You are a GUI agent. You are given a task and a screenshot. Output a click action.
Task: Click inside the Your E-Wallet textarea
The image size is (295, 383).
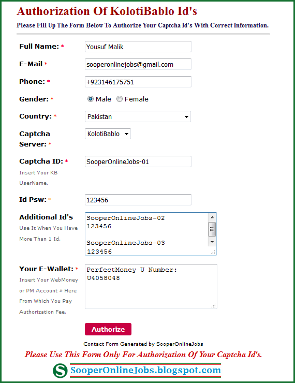pos(151,286)
